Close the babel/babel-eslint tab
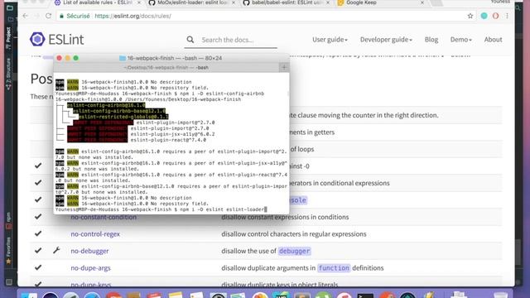 pos(328,2)
